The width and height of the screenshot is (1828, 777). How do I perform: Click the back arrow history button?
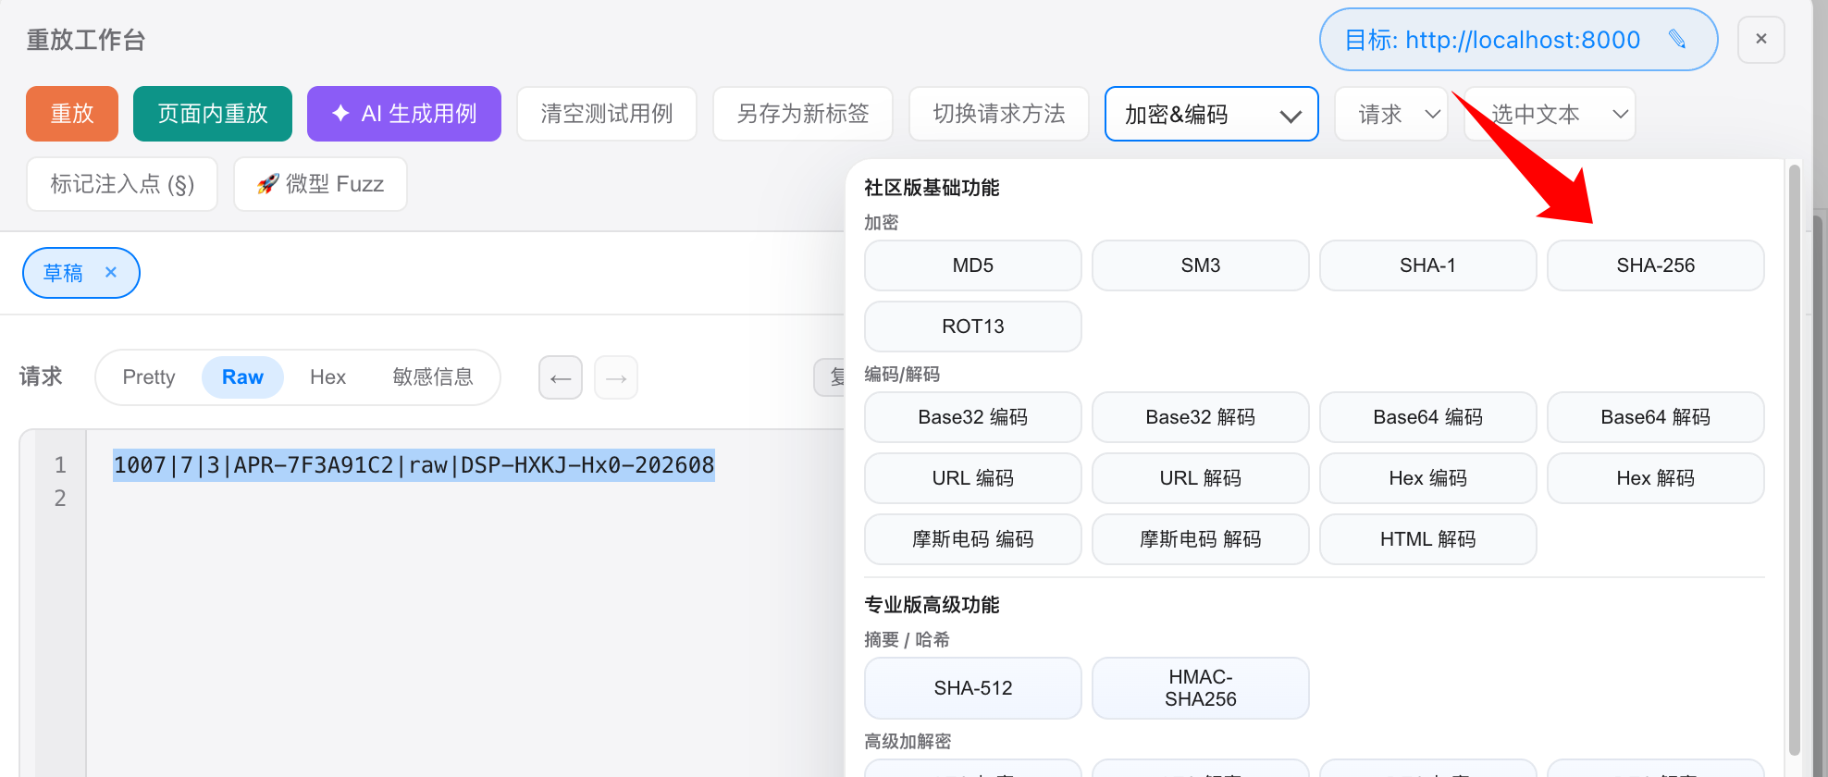click(x=561, y=377)
